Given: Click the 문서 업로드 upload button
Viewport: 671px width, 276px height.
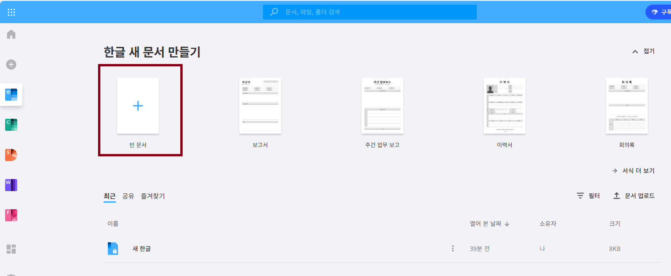Looking at the screenshot, I should (x=635, y=196).
